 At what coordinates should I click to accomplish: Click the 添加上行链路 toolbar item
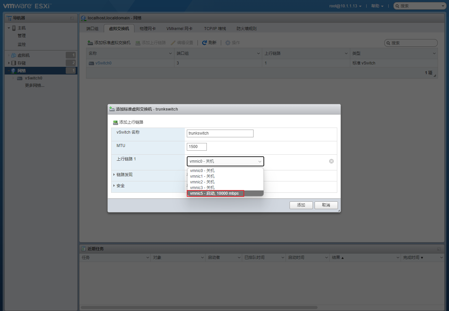150,43
